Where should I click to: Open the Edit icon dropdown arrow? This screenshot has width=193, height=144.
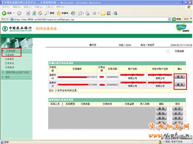tap(98, 13)
